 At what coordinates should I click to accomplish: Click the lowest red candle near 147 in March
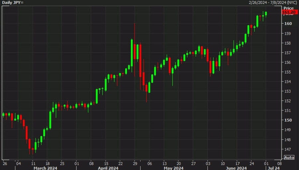point(33,149)
